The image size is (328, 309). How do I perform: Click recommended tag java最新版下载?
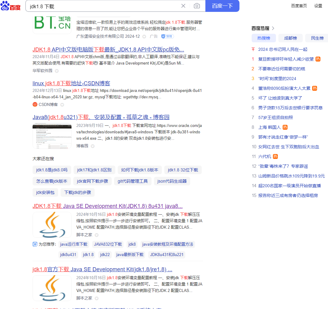click(x=130, y=255)
